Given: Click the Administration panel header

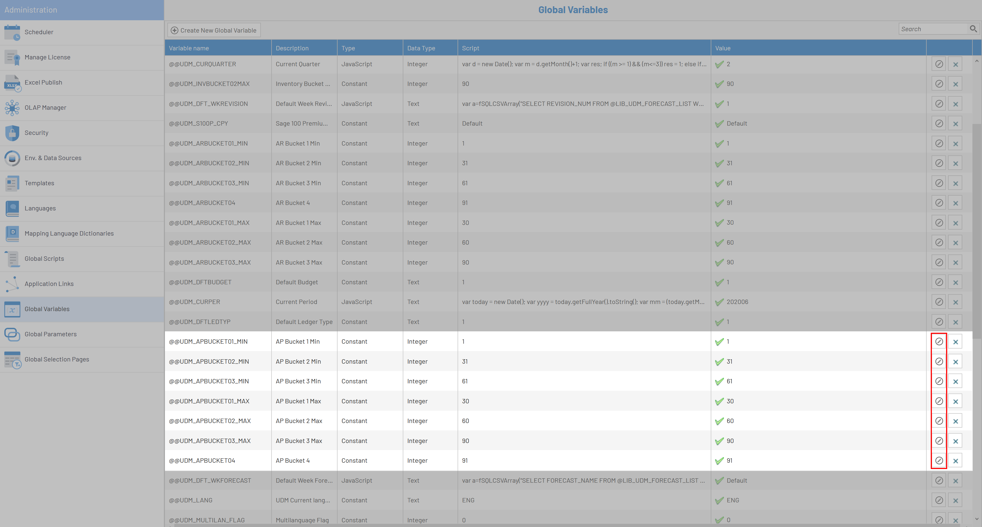Looking at the screenshot, I should [82, 10].
